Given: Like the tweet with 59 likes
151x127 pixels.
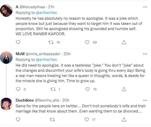Looking at the screenshot, I should (x=87, y=42).
